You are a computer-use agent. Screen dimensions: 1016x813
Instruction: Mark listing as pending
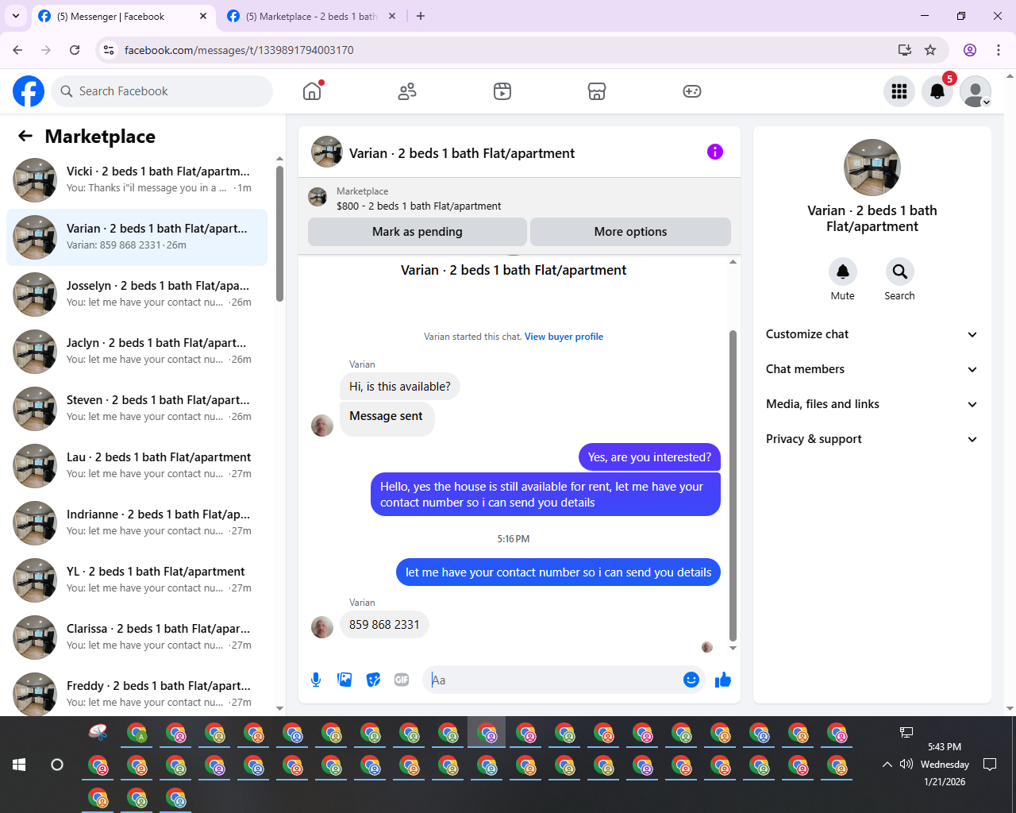pyautogui.click(x=417, y=232)
